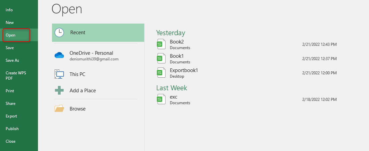The image size is (369, 151).
Task: Click the Recent clock icon
Action: click(x=59, y=33)
